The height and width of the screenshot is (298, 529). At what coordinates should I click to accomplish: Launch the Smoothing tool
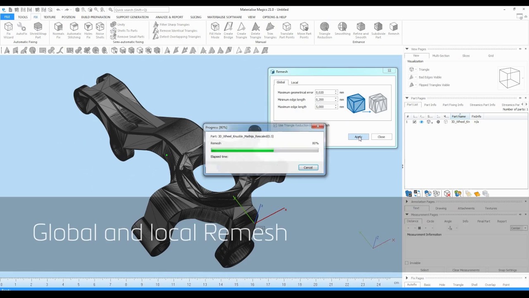(x=342, y=29)
